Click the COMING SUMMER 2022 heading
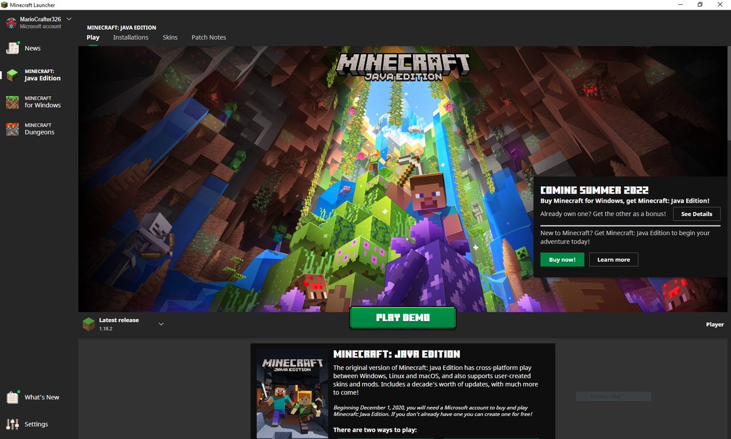 595,190
